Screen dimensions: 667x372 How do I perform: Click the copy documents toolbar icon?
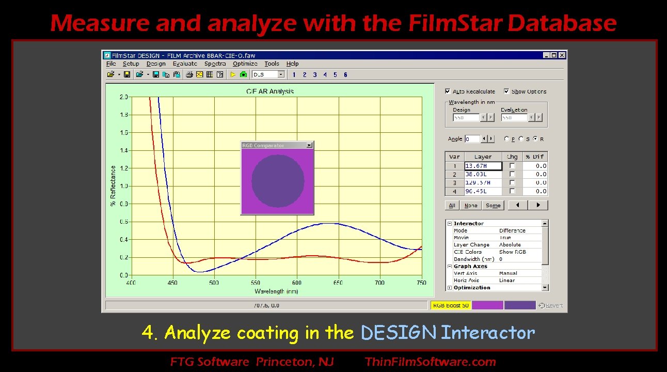[x=166, y=74]
